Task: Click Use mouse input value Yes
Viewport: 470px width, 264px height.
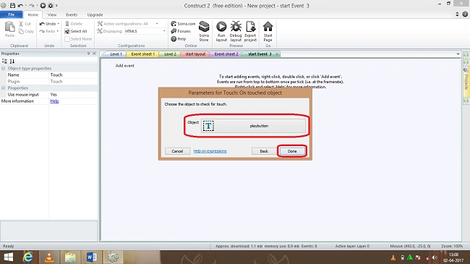Action: pyautogui.click(x=74, y=95)
